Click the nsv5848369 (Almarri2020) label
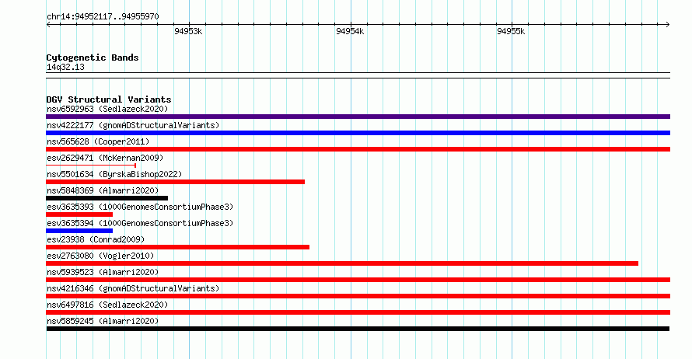Screen dimensions: 692x359 coord(103,190)
